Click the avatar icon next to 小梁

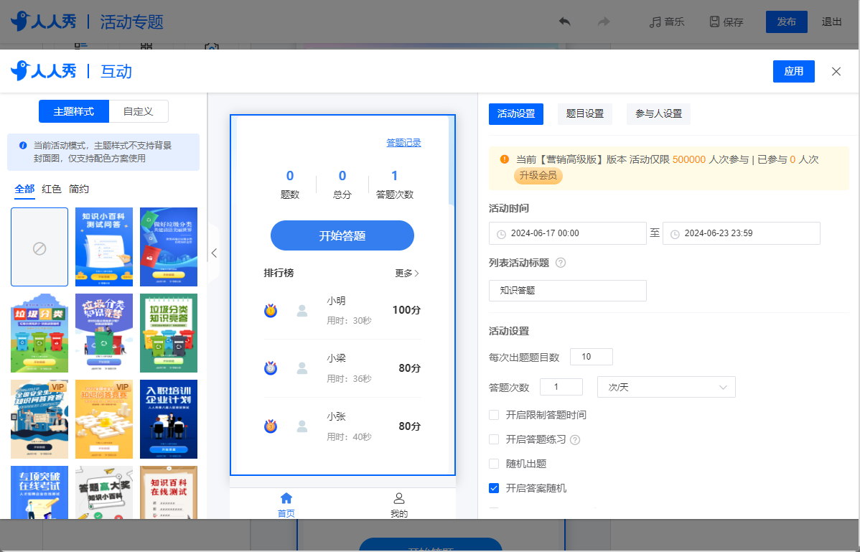tap(302, 368)
